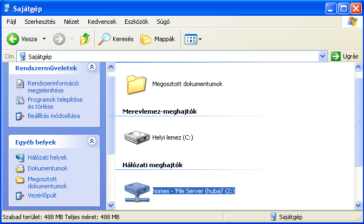Select the Z: network drive icon
Image resolution: width=364 pixels, height=224 pixels.
136,191
